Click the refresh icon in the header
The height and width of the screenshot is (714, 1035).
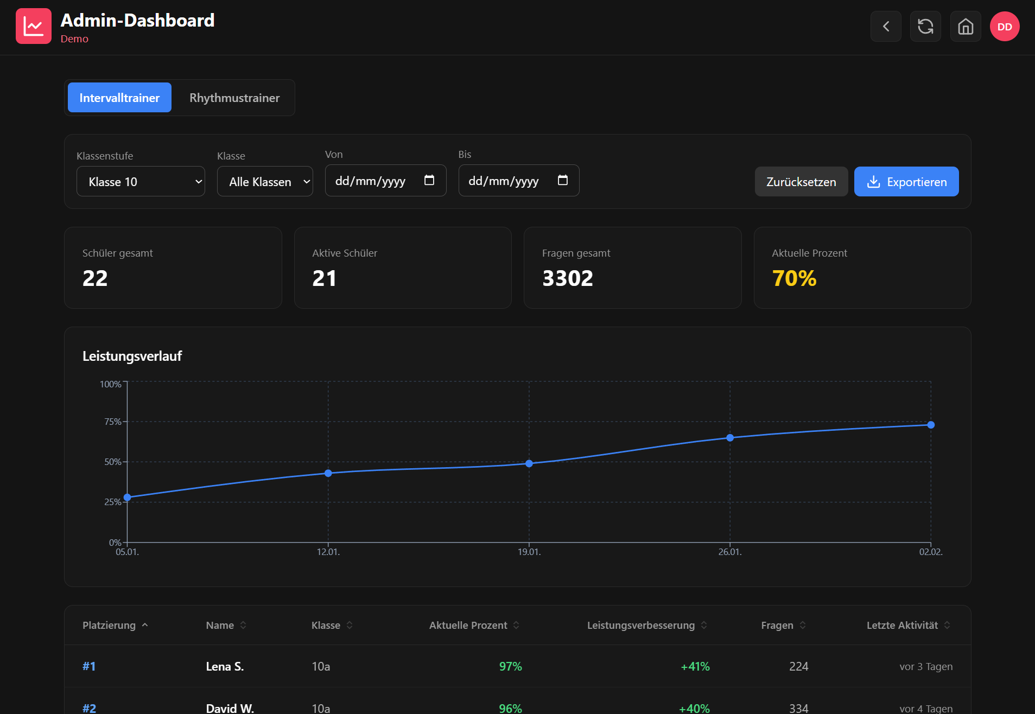tap(925, 26)
